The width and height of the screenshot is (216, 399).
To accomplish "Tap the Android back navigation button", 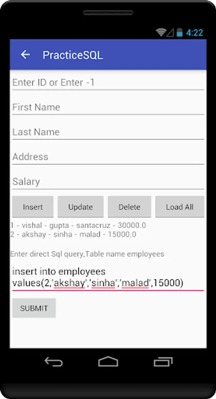I will point(54,361).
